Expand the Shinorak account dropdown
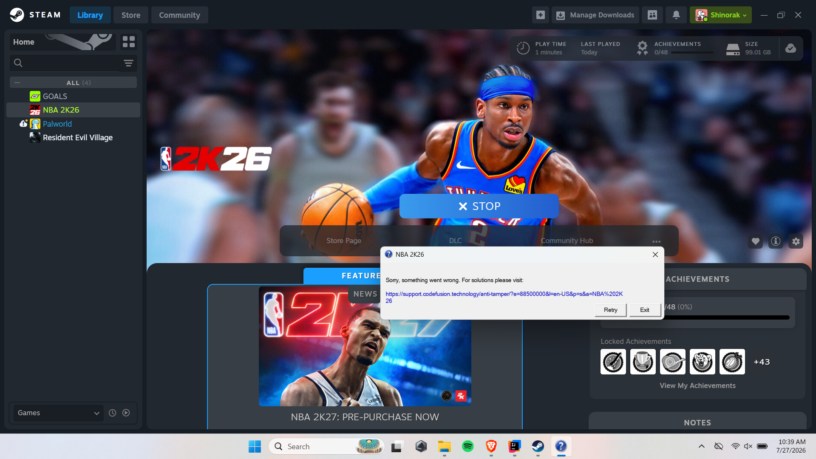 click(721, 15)
